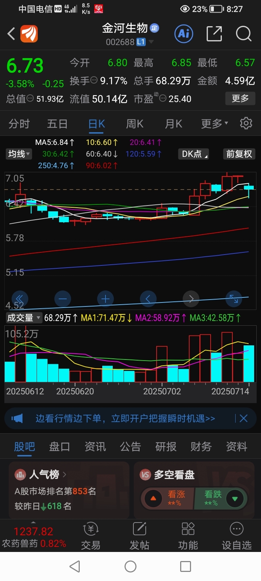Screen dimensions: 261x581
Task: Expand the 更多 chart period dropdown
Action: point(215,123)
